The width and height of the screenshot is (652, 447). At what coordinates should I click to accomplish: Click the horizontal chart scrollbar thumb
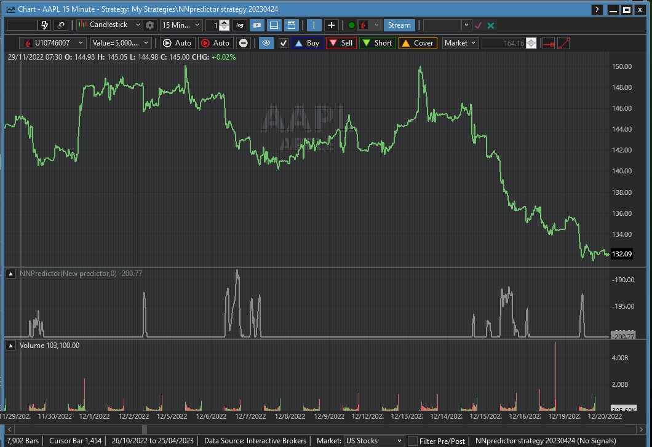point(145,429)
